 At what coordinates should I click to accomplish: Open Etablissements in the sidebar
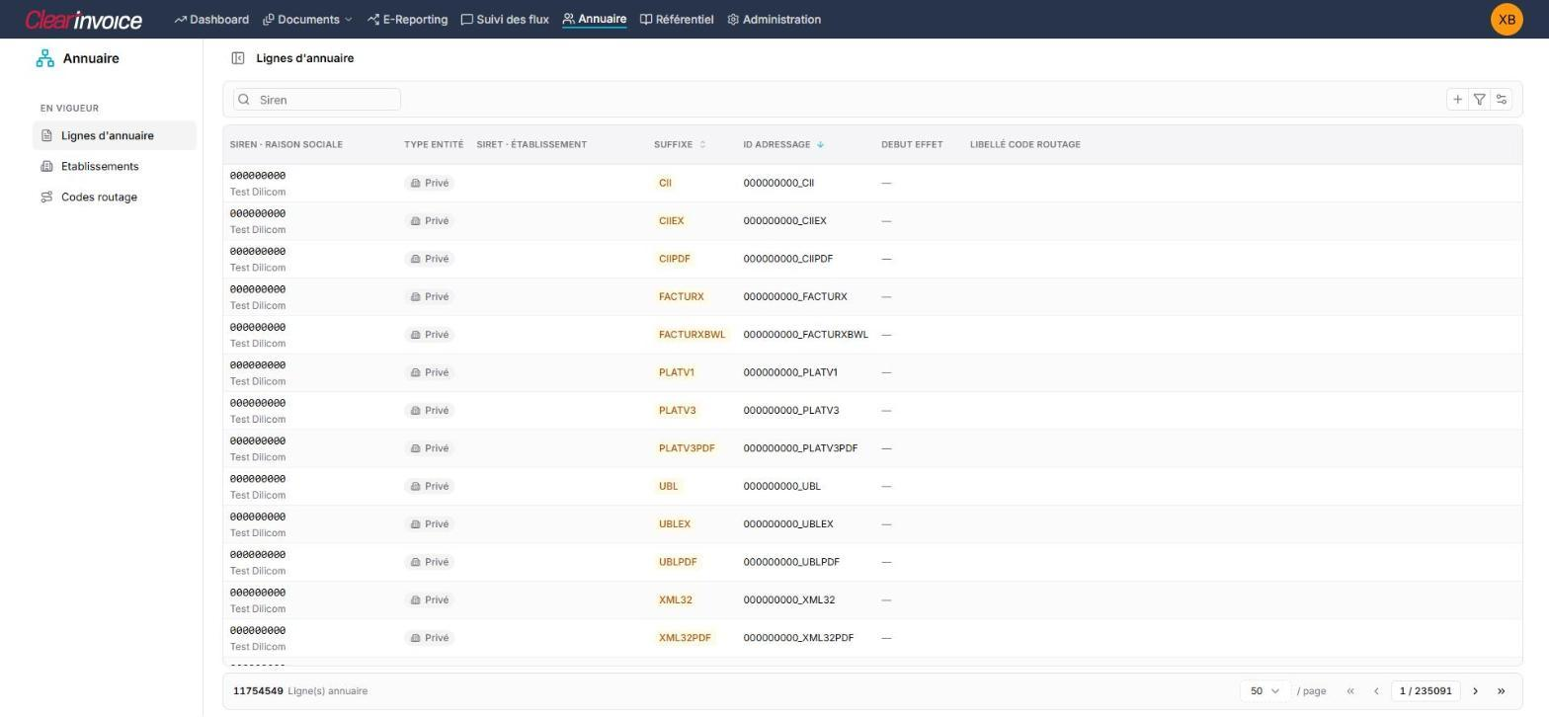pyautogui.click(x=115, y=167)
